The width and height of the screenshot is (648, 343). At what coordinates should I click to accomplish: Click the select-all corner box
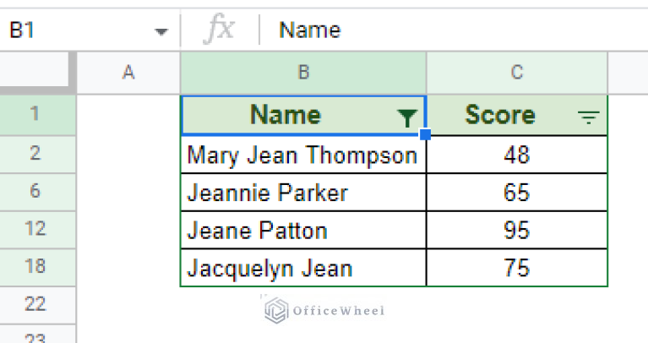pyautogui.click(x=38, y=73)
